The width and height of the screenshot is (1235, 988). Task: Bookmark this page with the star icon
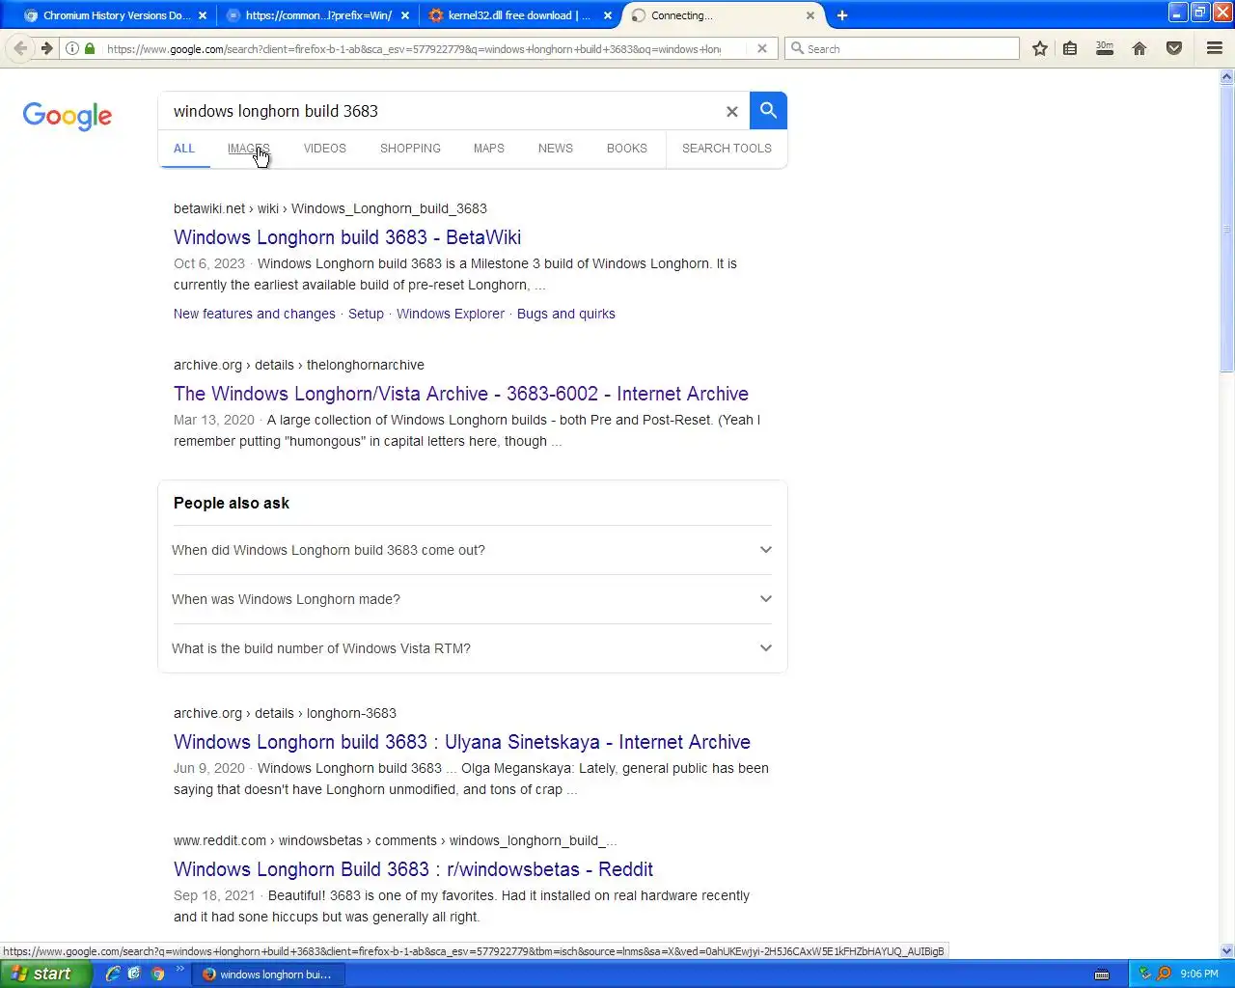pyautogui.click(x=1040, y=48)
